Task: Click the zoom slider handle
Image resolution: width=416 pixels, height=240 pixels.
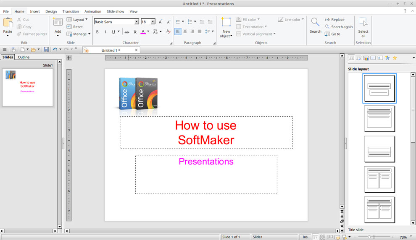Action: pyautogui.click(x=369, y=237)
